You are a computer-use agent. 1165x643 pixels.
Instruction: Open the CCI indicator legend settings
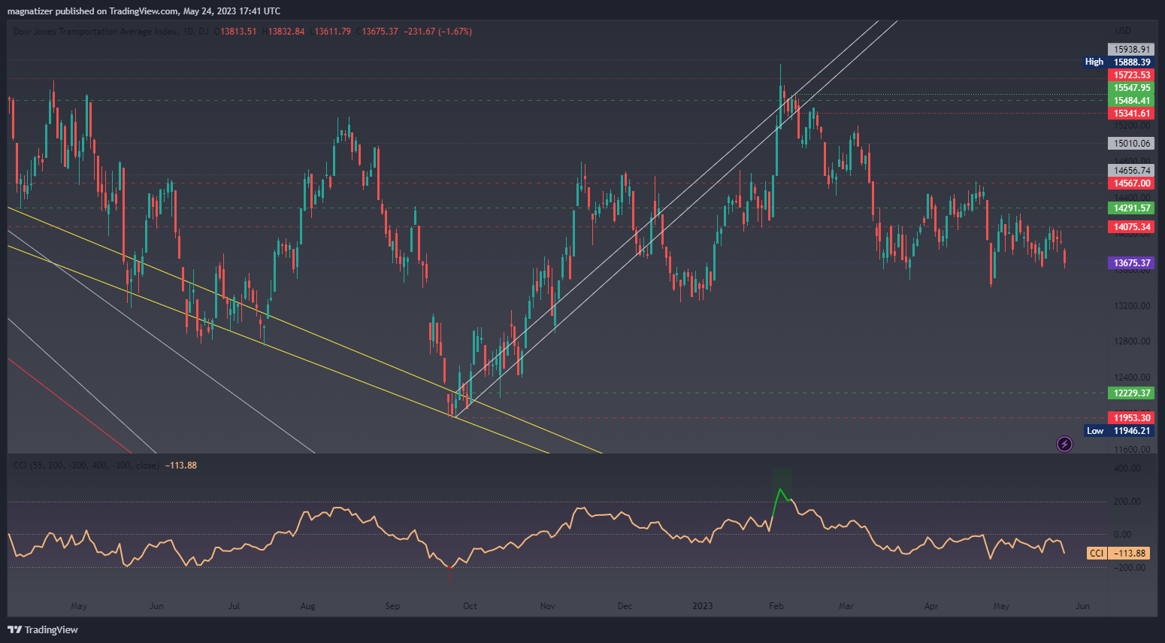(86, 466)
